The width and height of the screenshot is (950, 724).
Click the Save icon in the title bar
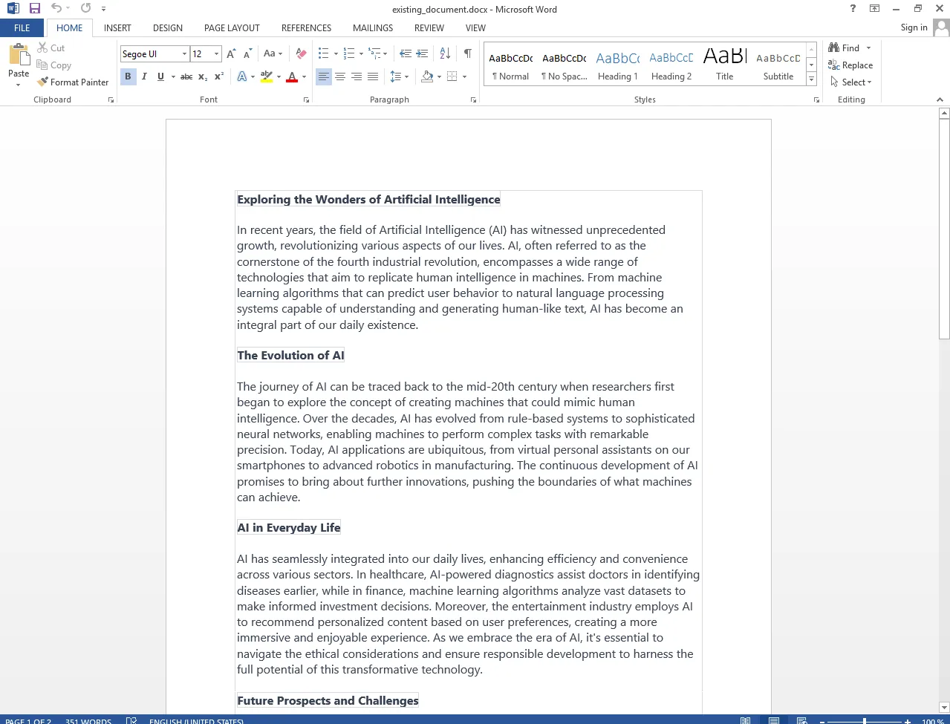(34, 8)
